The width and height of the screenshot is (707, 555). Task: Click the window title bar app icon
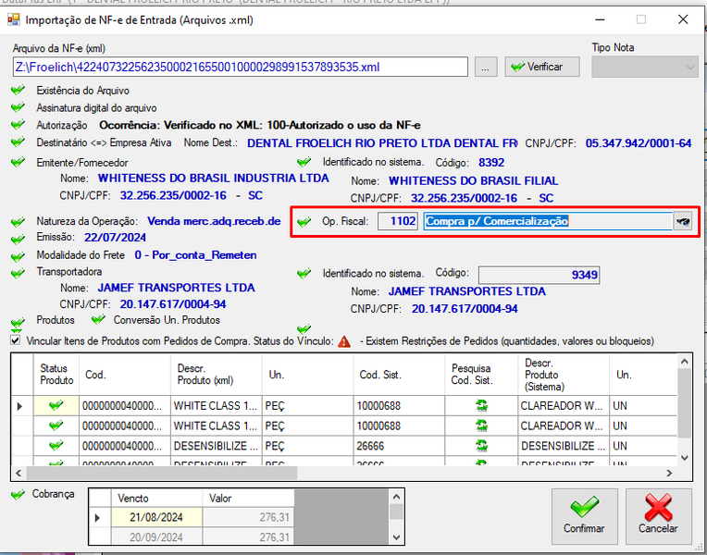click(x=14, y=19)
